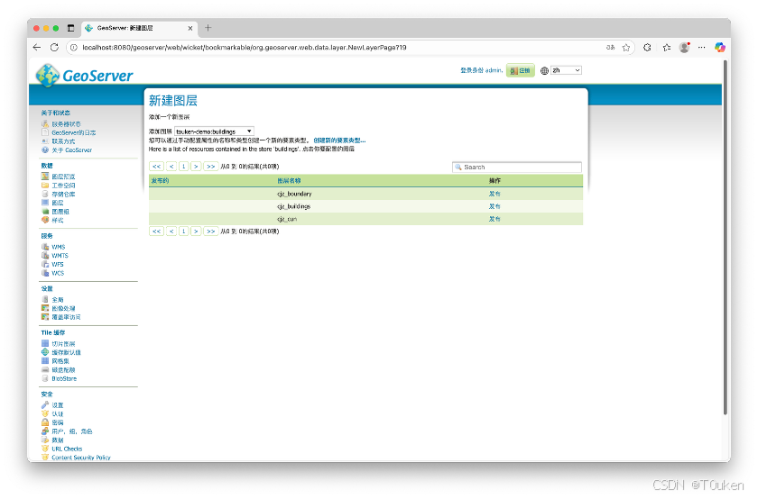Click the contact information card icon

pyautogui.click(x=45, y=141)
